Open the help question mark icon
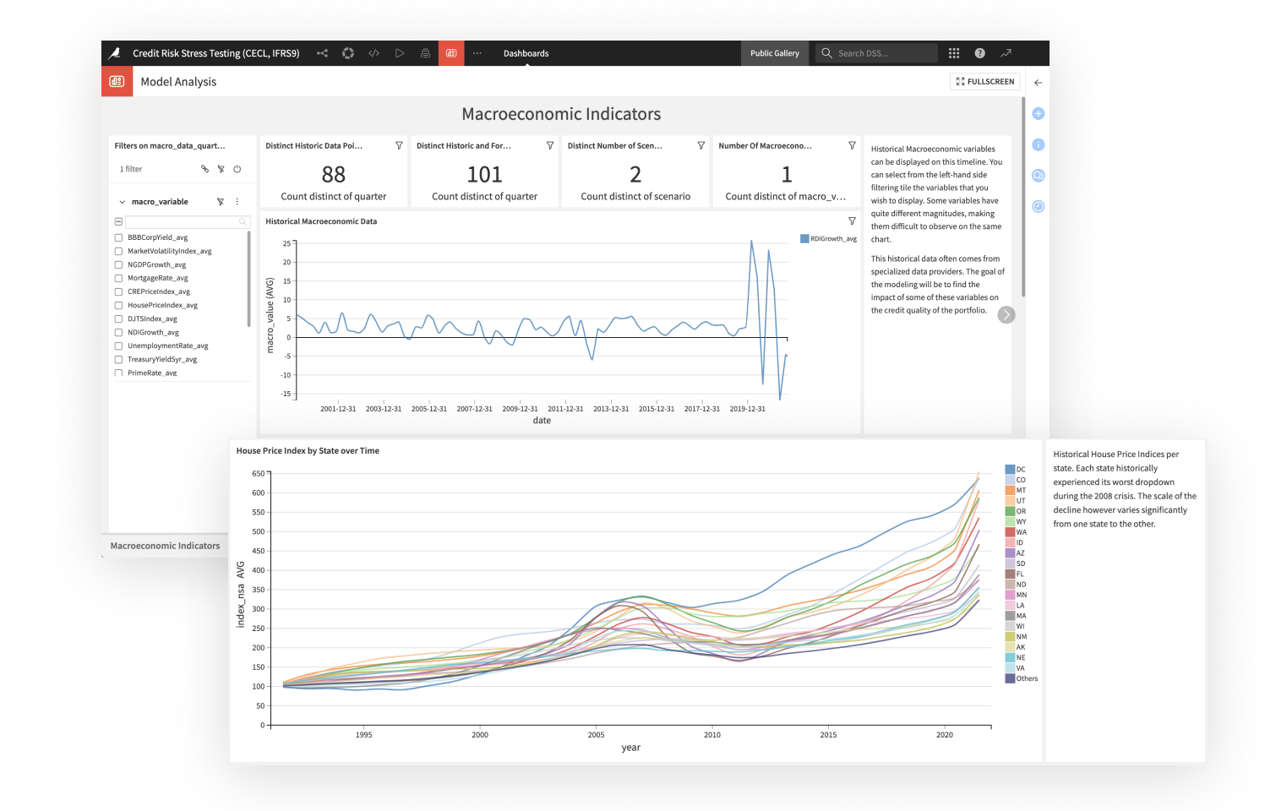Viewport: 1265px width, 811px height. point(979,53)
